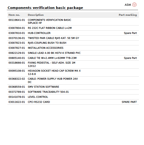Click the ASM brand text
Viewport: 144px width, 145px height.
click(x=128, y=5)
